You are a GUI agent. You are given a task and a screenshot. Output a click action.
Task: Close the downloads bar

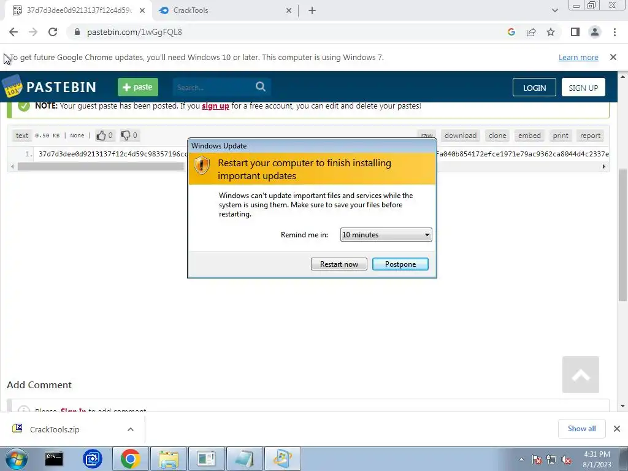(617, 429)
